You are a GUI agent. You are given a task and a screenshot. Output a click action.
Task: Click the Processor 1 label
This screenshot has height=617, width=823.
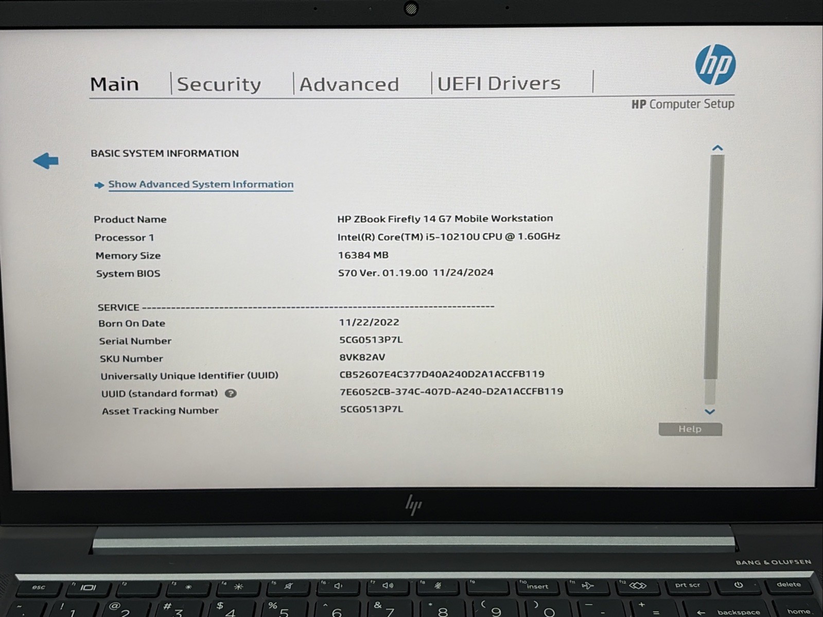124,238
